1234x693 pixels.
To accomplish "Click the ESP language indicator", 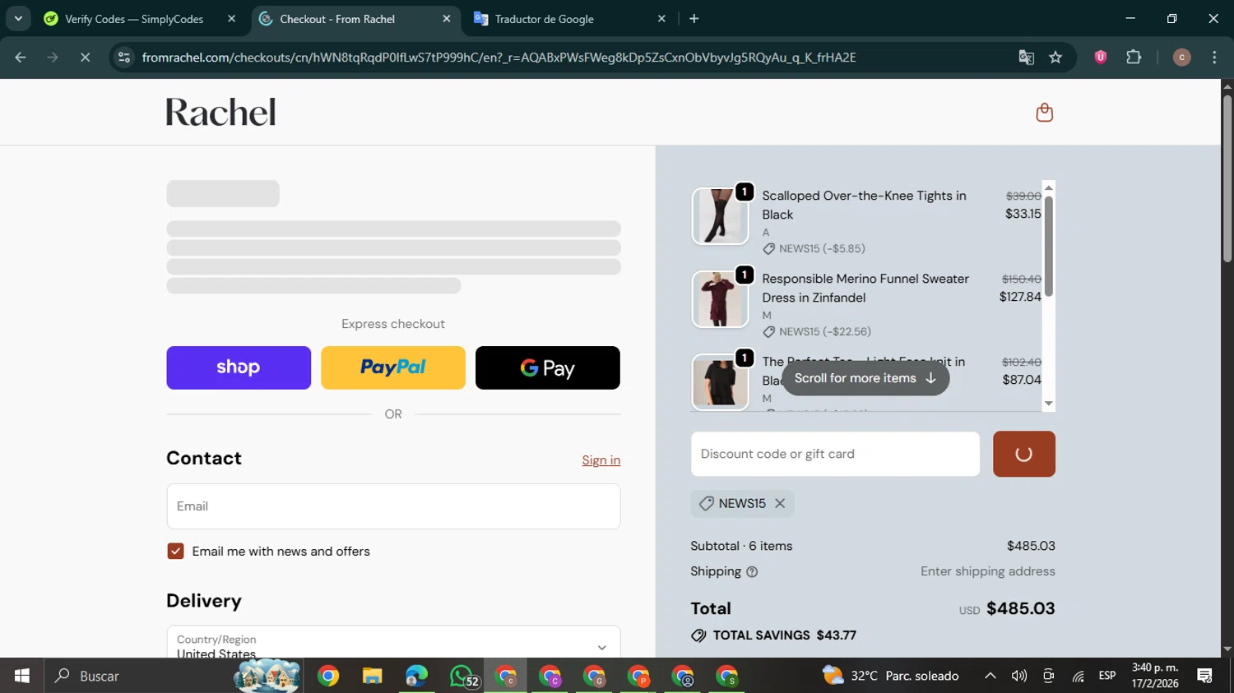I will [x=1107, y=676].
